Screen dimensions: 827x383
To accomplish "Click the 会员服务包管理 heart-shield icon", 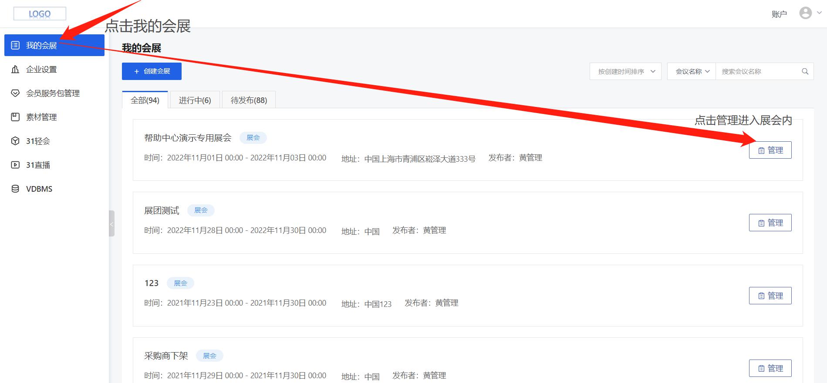I will tap(15, 93).
